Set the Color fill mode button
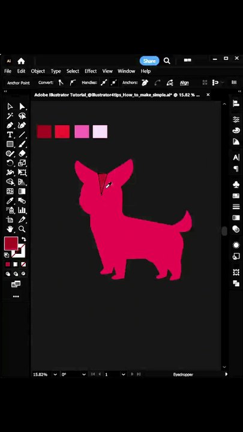 coord(8,265)
